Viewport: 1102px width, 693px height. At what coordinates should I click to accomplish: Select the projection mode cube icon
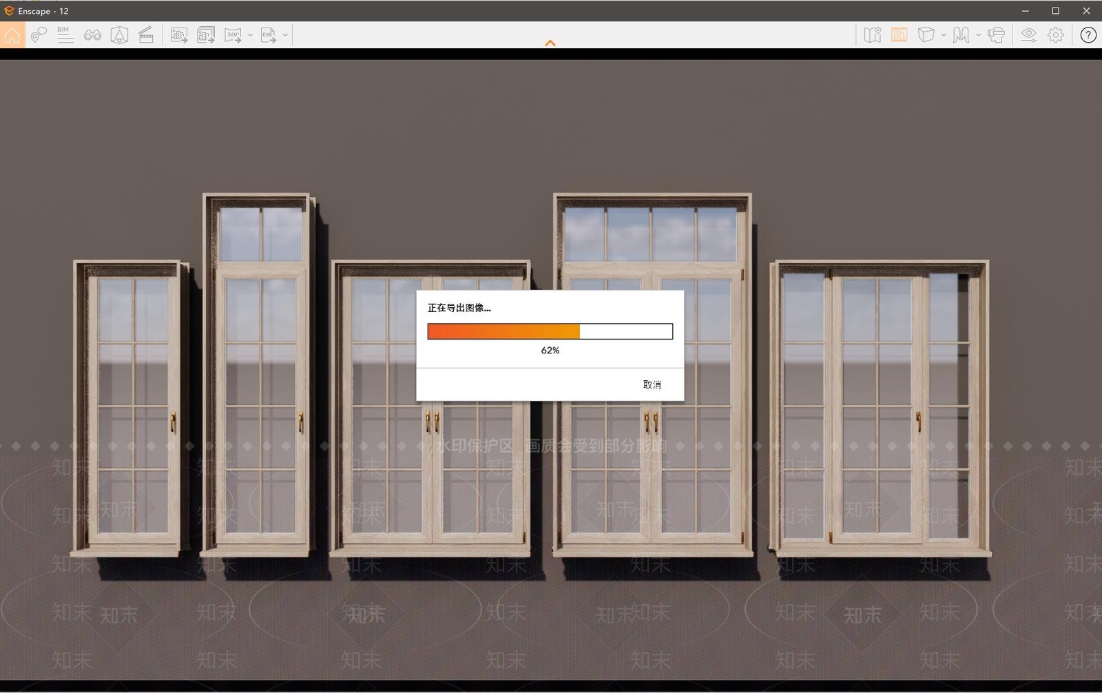point(926,34)
